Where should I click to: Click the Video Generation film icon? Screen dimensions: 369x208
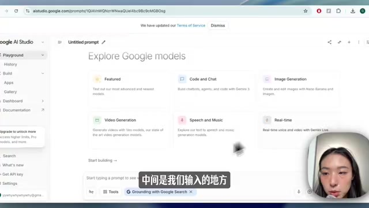tap(97, 120)
